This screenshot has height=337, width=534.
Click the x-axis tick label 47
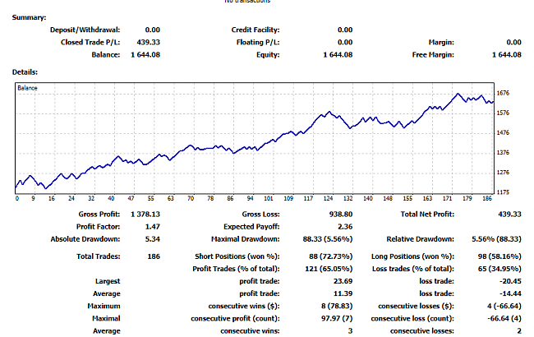coord(131,198)
